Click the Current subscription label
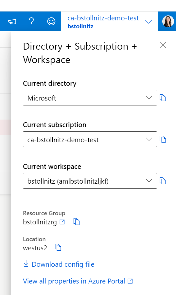Screen dimensions: 176x295 55,125
